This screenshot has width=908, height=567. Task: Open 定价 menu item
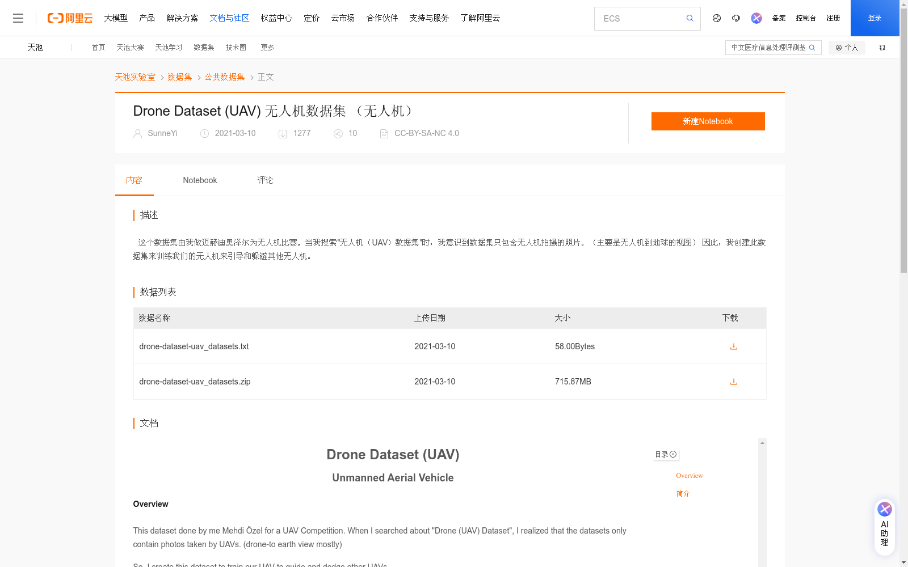tap(312, 18)
